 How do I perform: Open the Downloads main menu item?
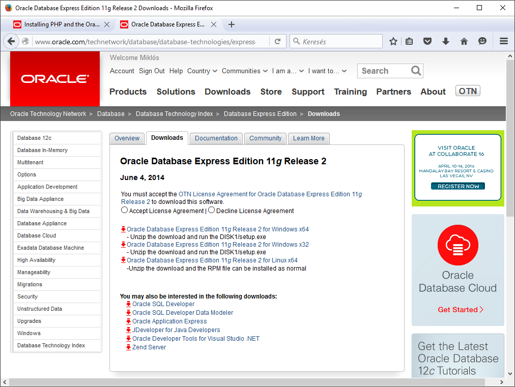(x=227, y=92)
